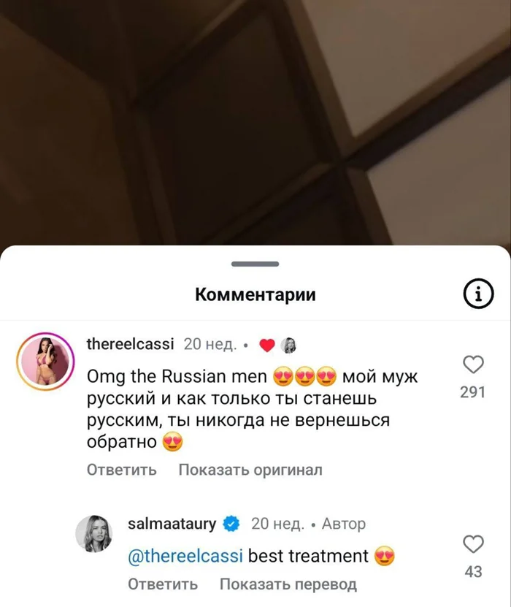511x607 pixels.
Task: Like salmaataury's reply with the heart
Action: [473, 544]
